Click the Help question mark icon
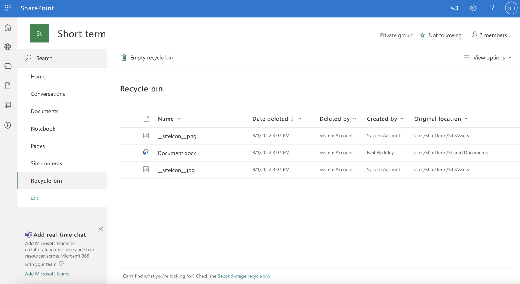Screen dimensions: 520x284 coord(492,8)
